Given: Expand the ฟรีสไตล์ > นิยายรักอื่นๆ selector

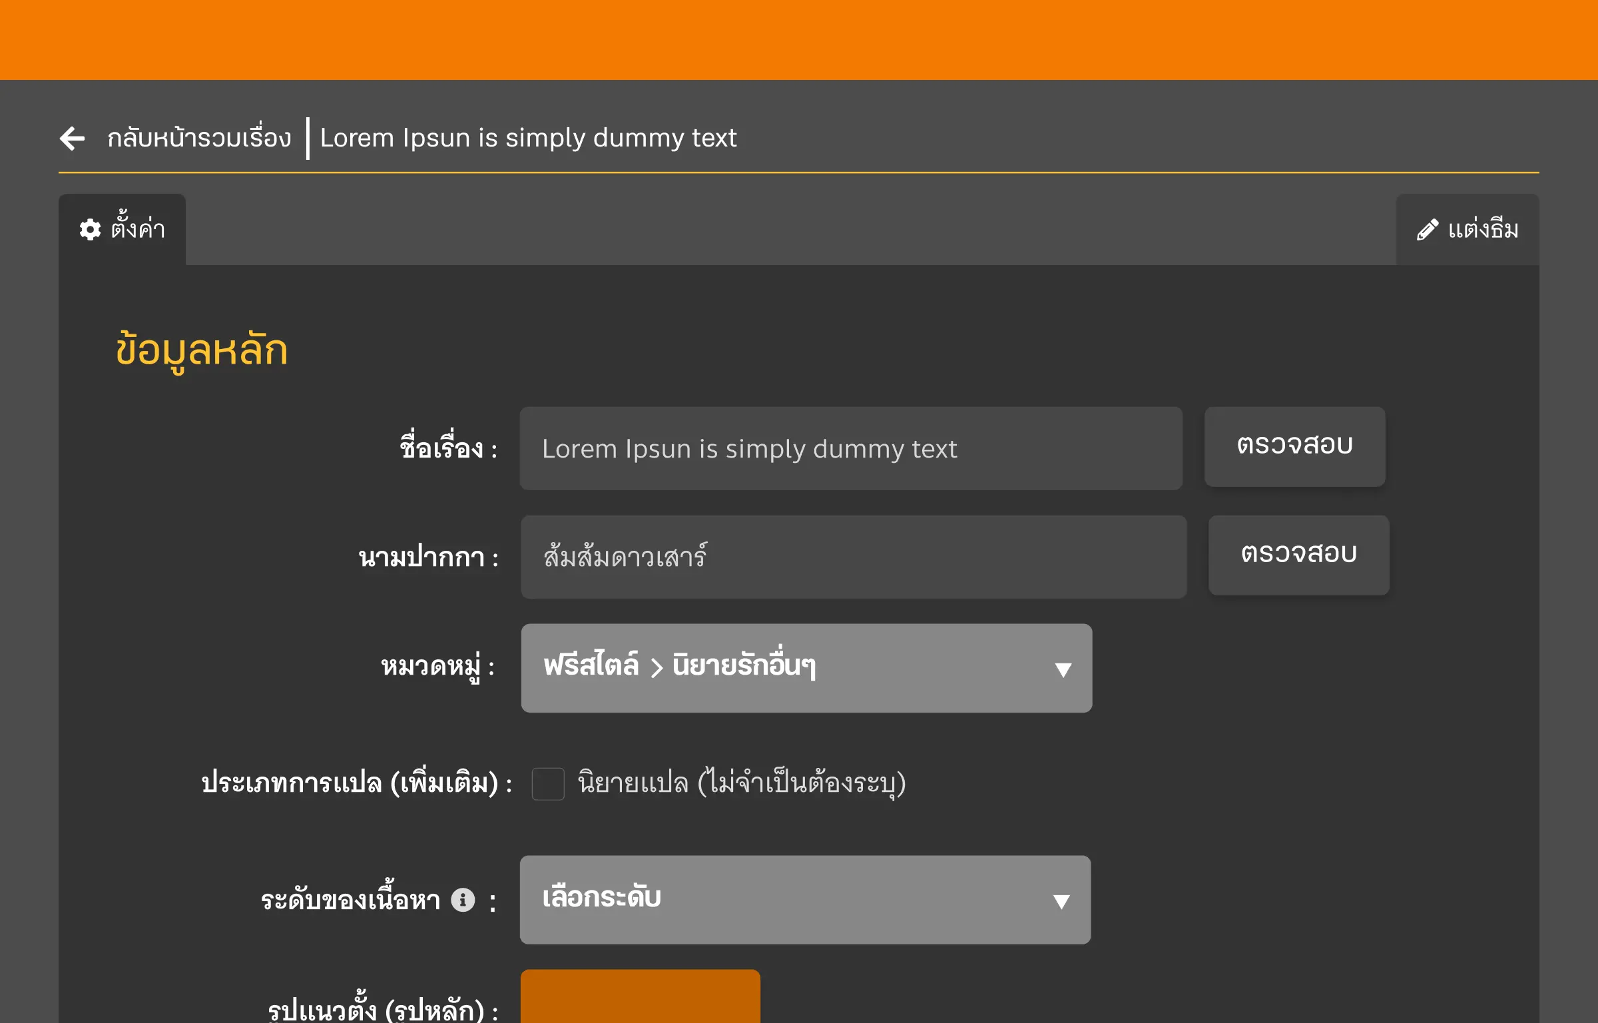Looking at the screenshot, I should (x=806, y=669).
